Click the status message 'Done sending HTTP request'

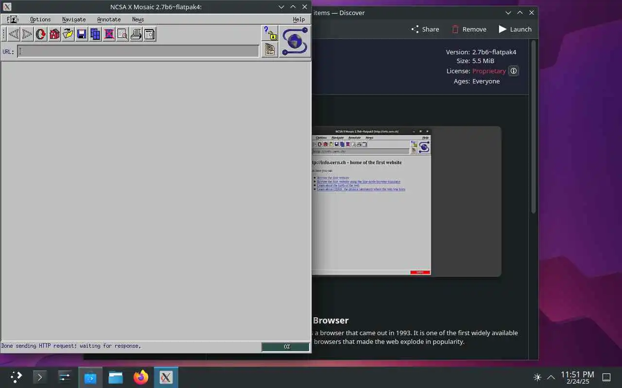(x=71, y=346)
